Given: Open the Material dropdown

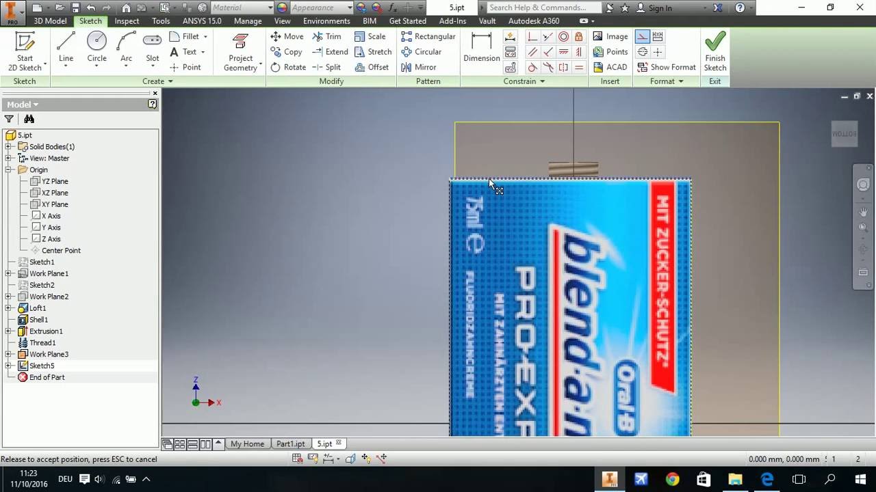Looking at the screenshot, I should 270,8.
